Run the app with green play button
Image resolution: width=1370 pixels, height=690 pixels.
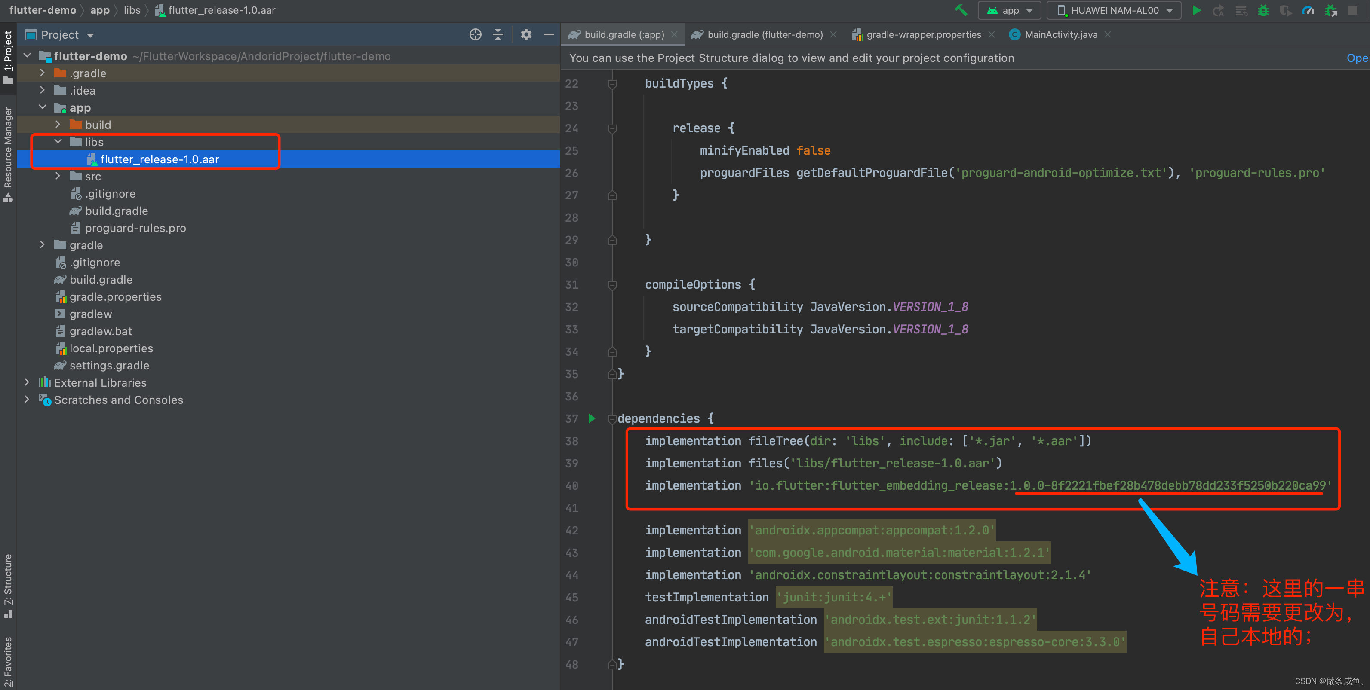[x=1196, y=10]
